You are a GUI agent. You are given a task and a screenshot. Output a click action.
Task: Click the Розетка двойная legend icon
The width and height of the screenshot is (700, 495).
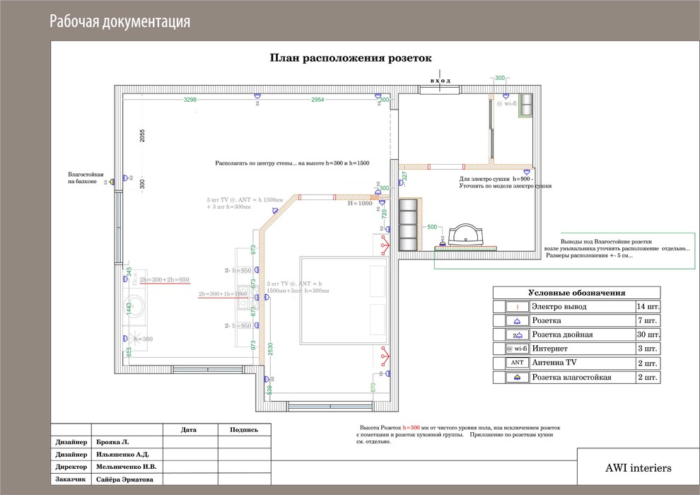coord(517,335)
